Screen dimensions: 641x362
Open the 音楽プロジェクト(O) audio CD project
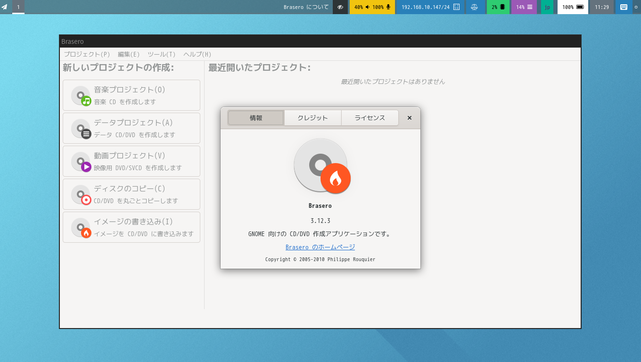click(131, 95)
